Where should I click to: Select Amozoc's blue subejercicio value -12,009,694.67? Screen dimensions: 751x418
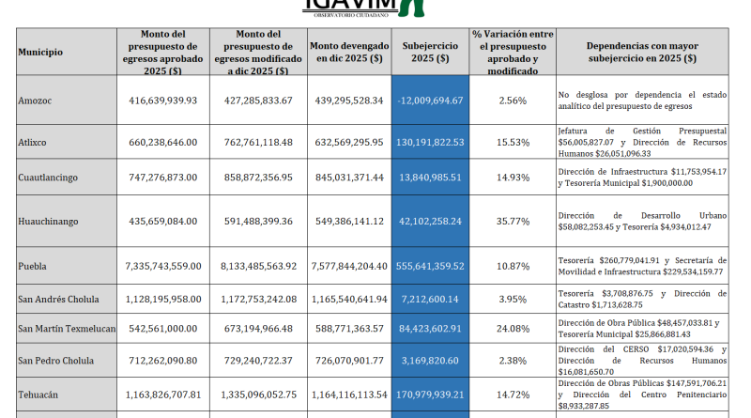[x=430, y=101]
